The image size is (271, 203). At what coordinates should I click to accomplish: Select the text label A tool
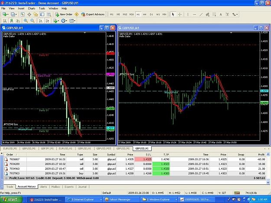[x=221, y=14]
